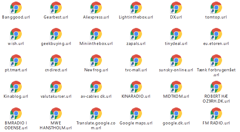Select the av-cables dk.url shortcut icon
The image size is (240, 132).
coord(96,87)
